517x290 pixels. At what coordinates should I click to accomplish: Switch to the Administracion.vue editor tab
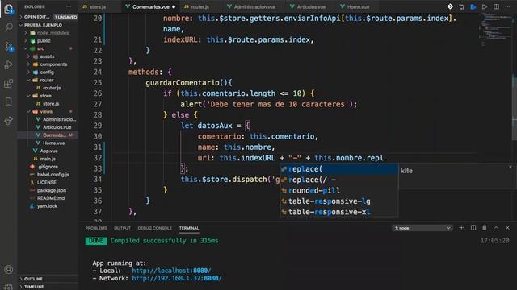(254, 6)
